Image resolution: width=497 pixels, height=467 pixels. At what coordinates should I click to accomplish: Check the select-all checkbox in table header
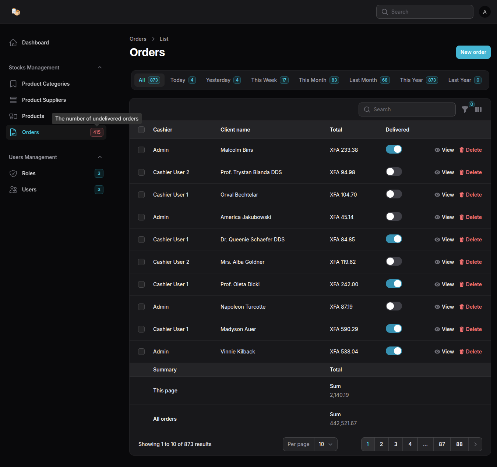tap(141, 130)
